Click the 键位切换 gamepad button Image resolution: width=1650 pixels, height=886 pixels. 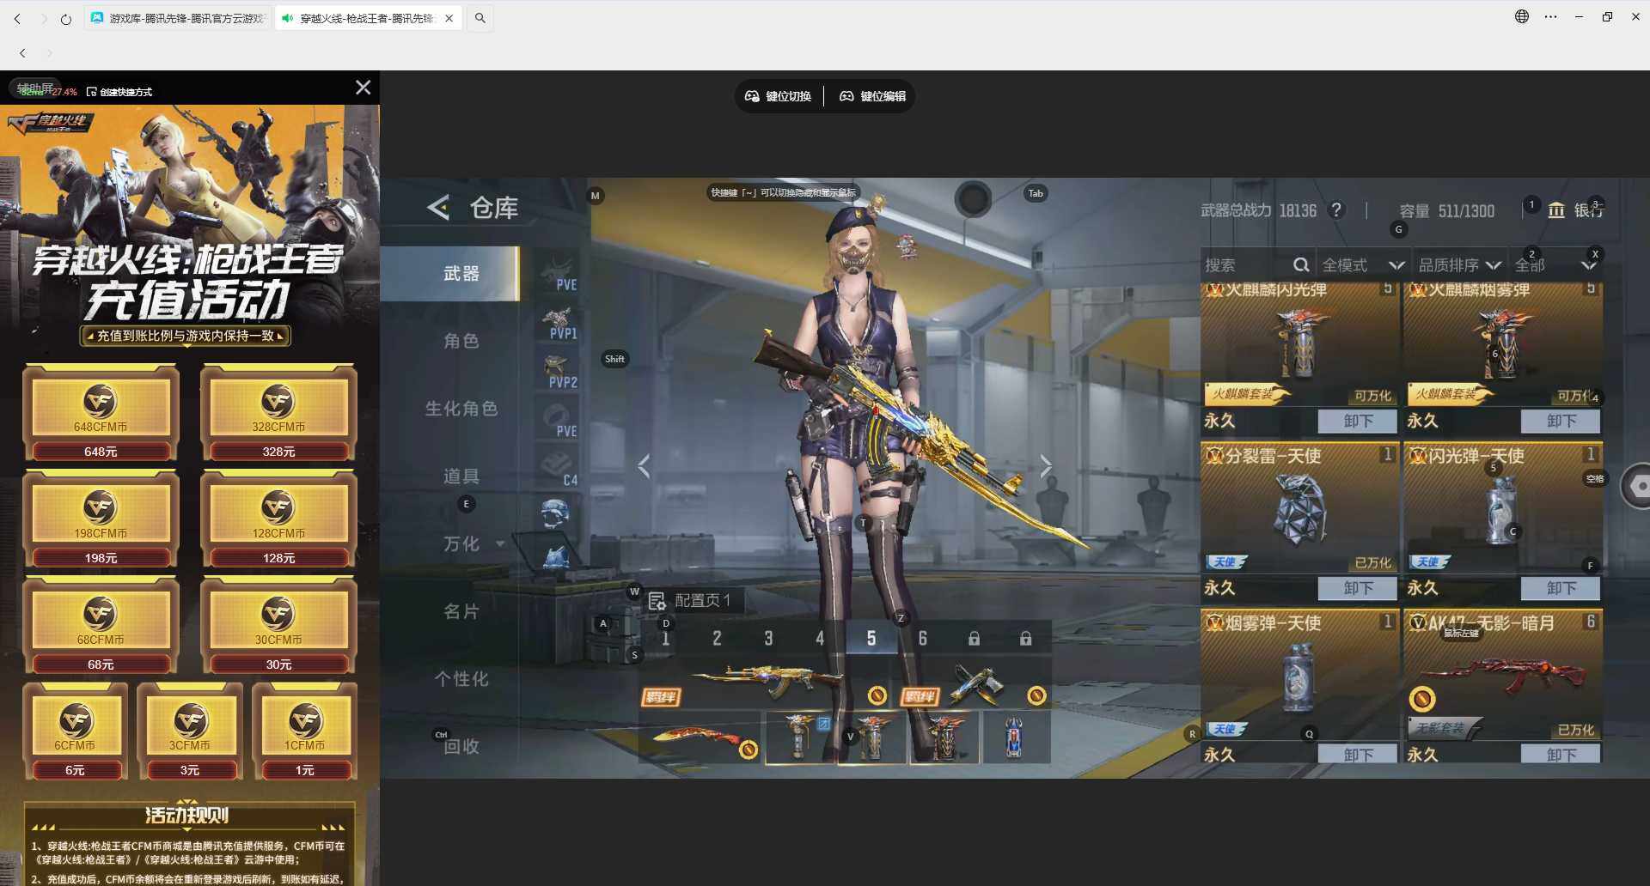pos(778,96)
